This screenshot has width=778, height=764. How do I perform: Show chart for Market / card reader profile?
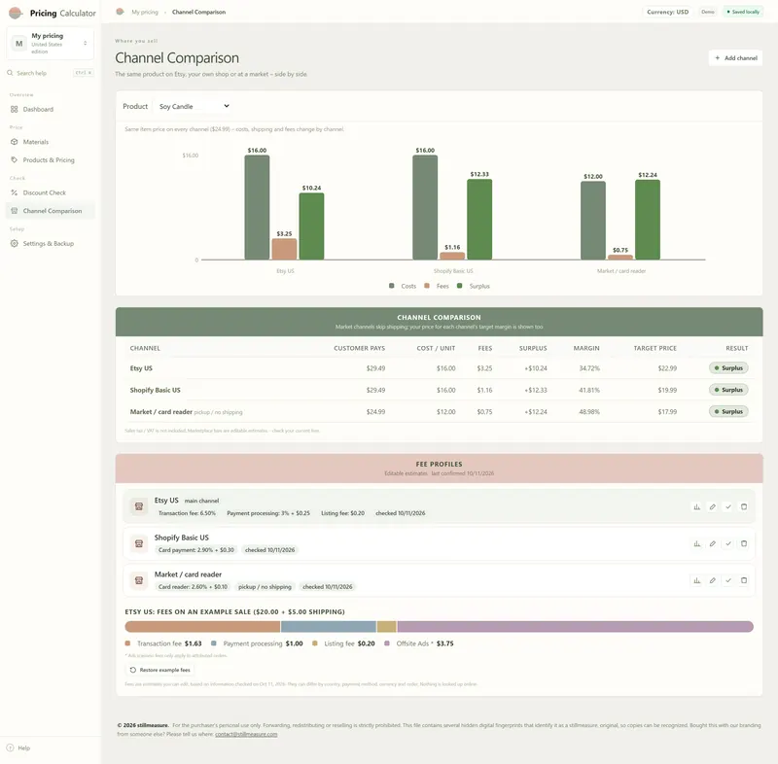pyautogui.click(x=696, y=580)
